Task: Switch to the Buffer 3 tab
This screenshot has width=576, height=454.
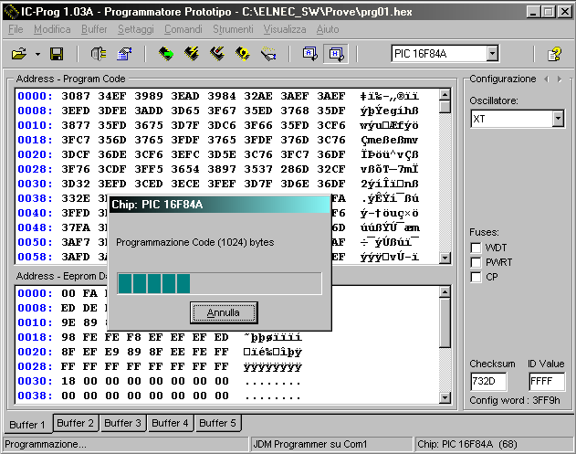Action: pyautogui.click(x=122, y=423)
